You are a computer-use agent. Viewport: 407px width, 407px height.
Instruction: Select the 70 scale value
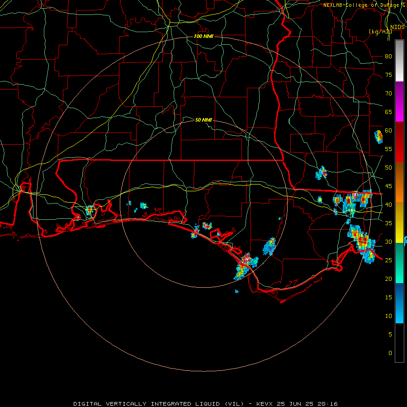coord(388,94)
